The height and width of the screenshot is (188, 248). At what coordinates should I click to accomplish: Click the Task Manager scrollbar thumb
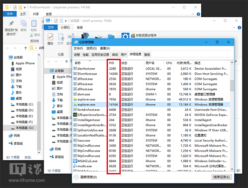[232, 86]
